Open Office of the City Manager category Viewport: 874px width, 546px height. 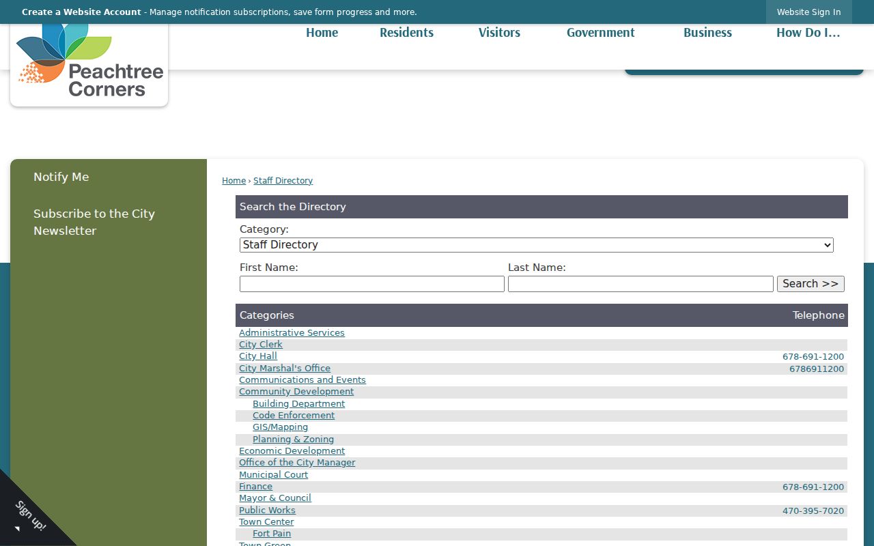(x=297, y=463)
